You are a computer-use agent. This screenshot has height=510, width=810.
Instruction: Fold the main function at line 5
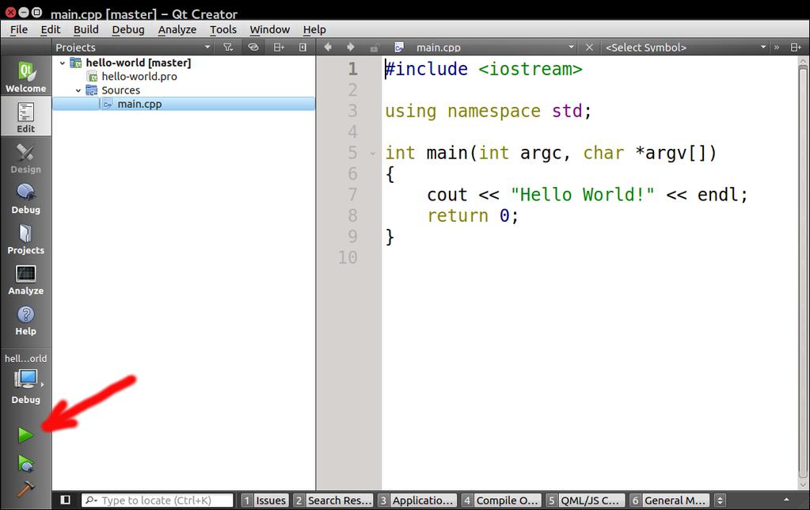373,154
